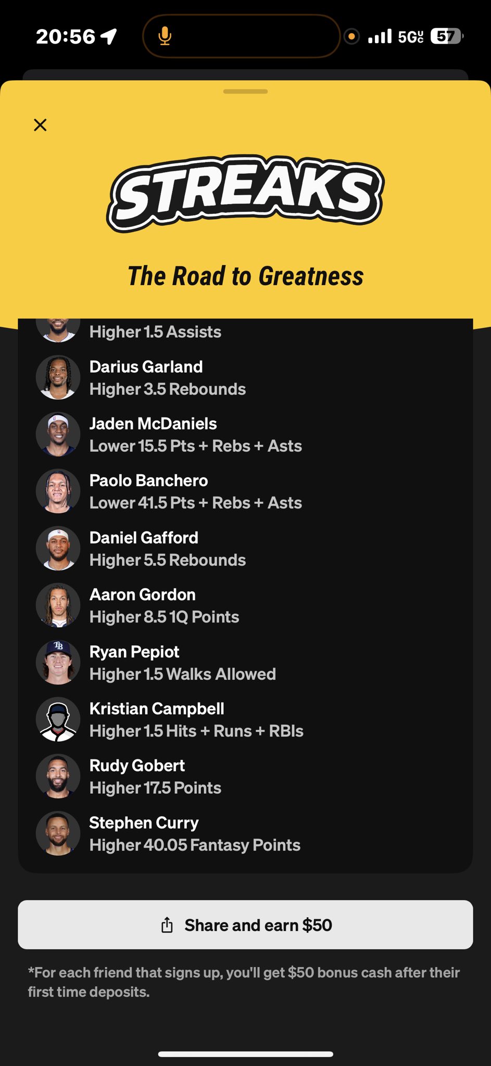Select Paolo Banchero Lower 41.5 entry
This screenshot has height=1066, width=491.
click(x=245, y=491)
